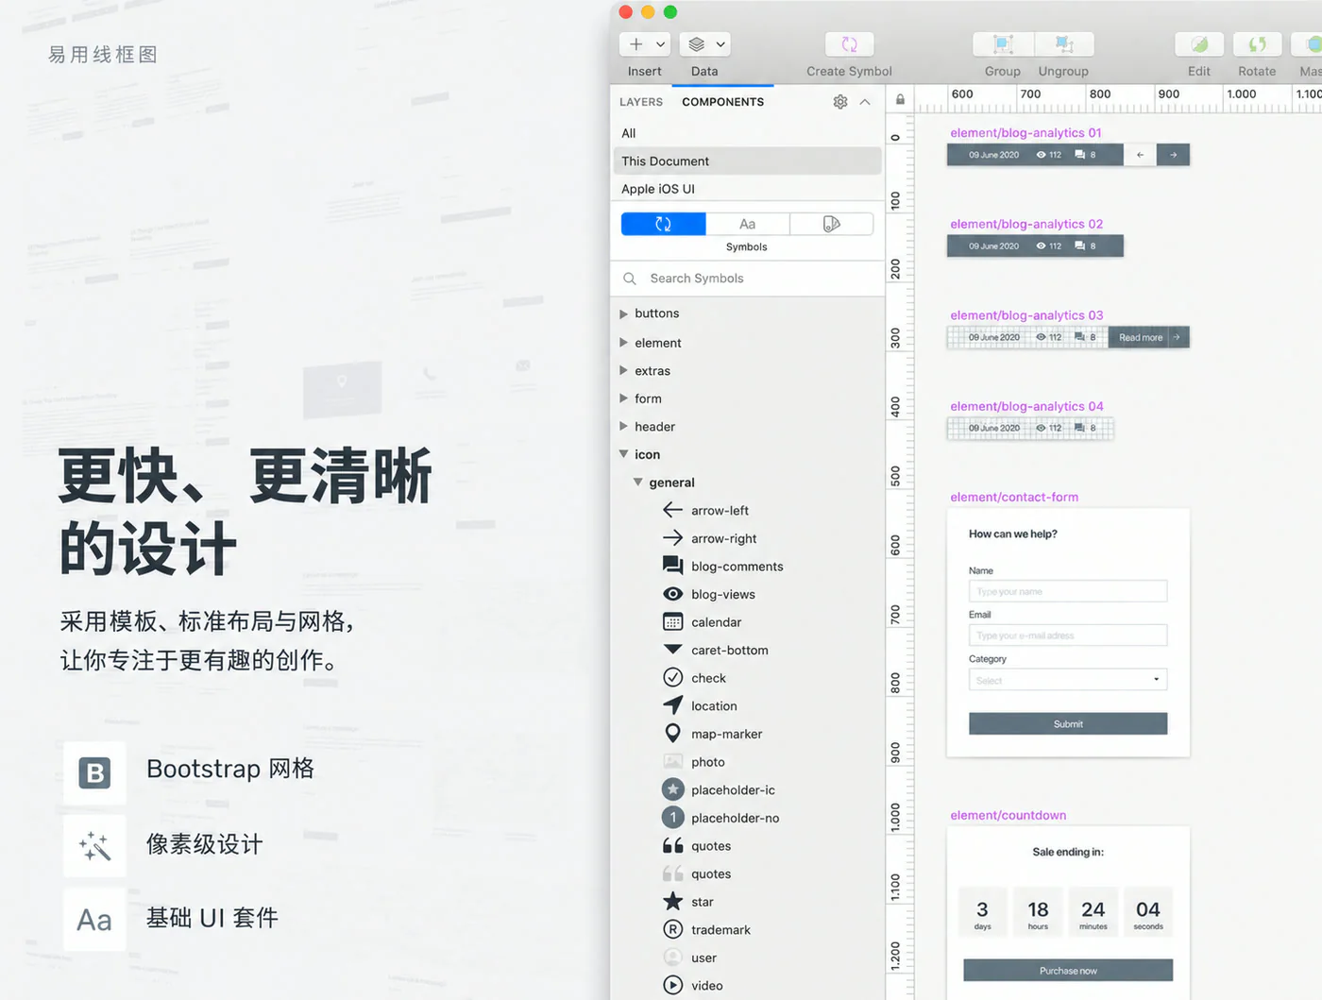Select the dark quotes symbol
This screenshot has width=1322, height=1000.
(697, 846)
